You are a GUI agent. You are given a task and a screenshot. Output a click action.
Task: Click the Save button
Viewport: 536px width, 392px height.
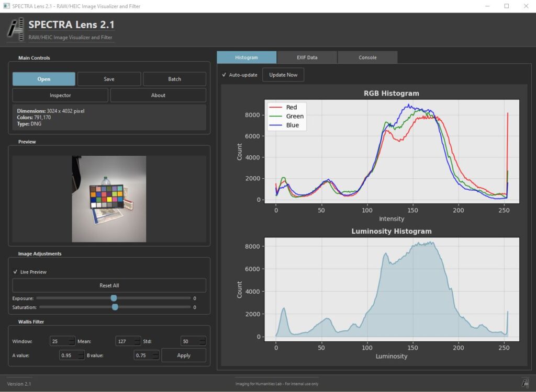click(x=109, y=79)
